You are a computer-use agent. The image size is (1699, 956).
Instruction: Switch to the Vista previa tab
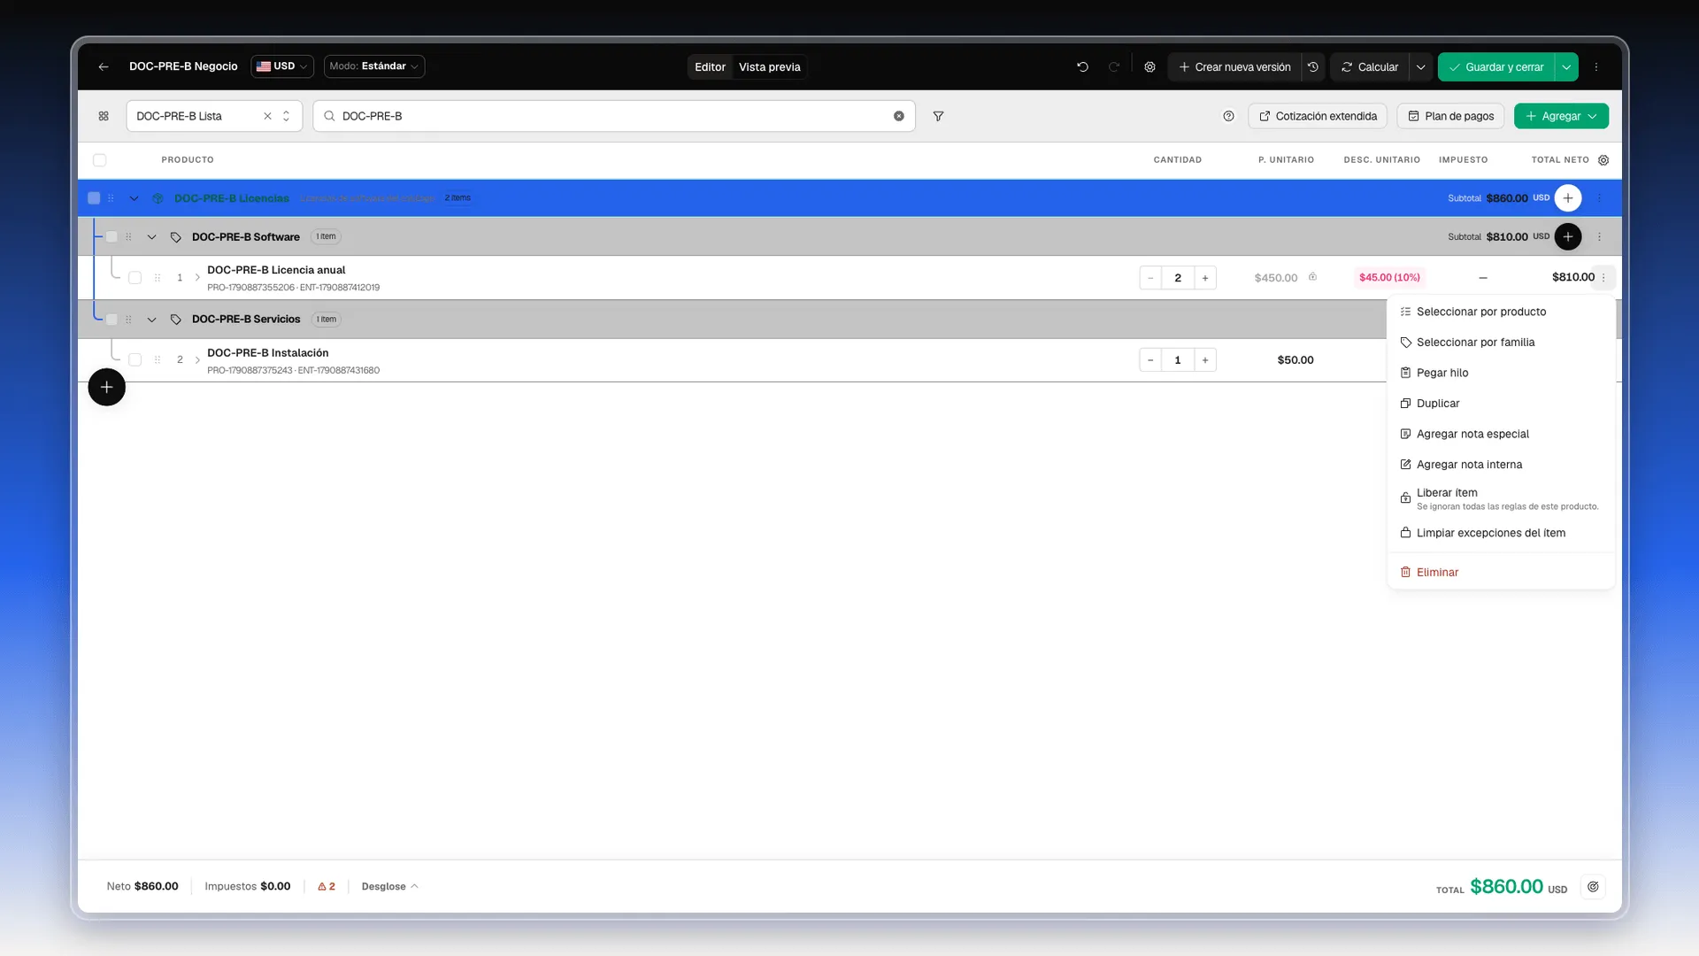(769, 66)
